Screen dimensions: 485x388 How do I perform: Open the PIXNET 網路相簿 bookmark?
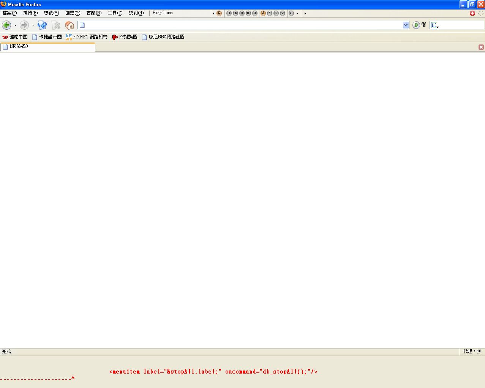pos(87,37)
